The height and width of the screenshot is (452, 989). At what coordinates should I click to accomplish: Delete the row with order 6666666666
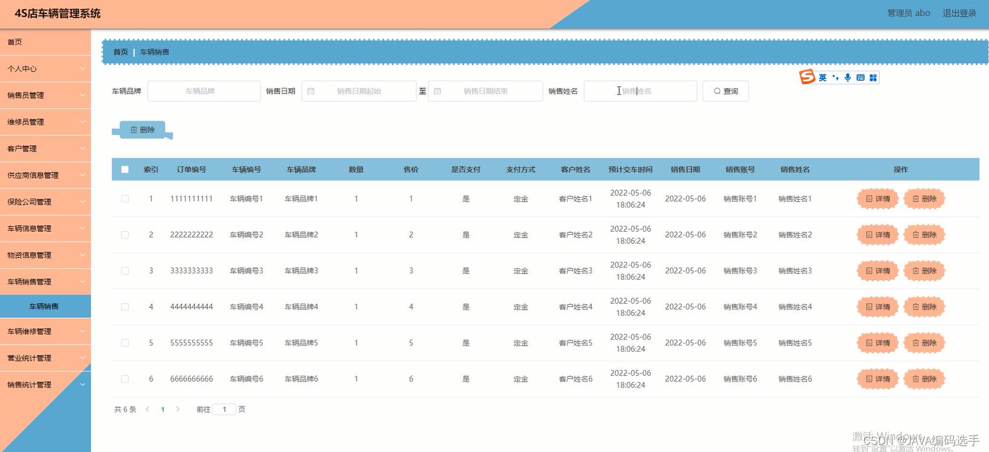pos(924,379)
